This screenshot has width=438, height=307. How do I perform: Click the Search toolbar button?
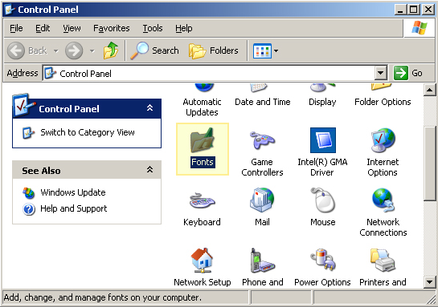click(x=154, y=50)
